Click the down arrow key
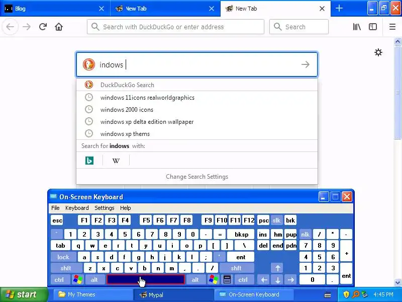The image size is (402, 302). [277, 279]
